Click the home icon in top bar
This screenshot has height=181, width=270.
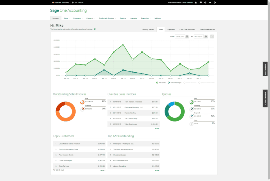tap(196, 3)
